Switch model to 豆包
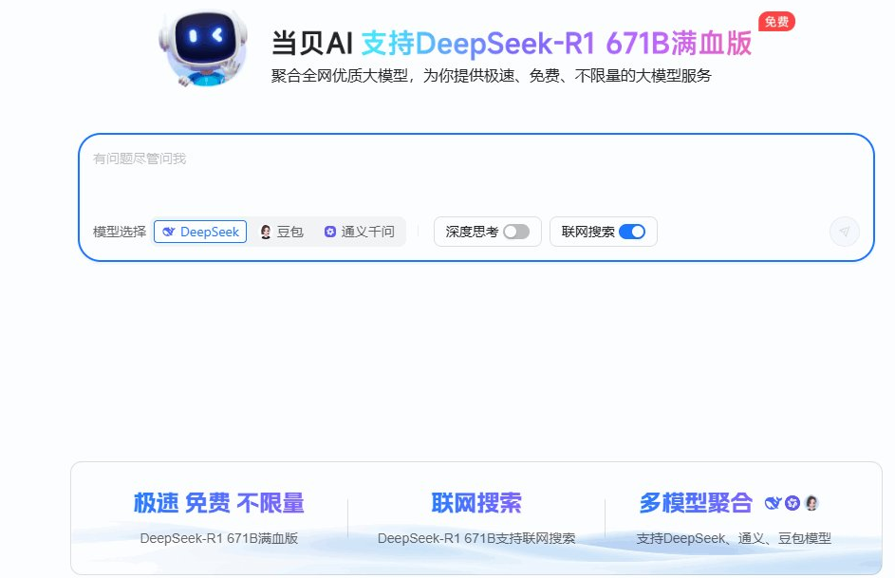 [x=282, y=232]
